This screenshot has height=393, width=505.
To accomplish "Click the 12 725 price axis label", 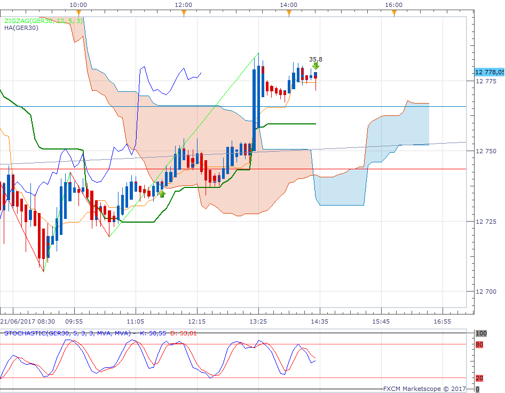I will (x=486, y=222).
